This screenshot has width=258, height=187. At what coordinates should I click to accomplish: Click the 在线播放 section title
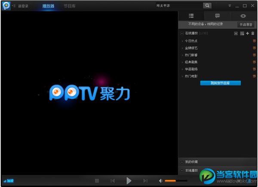click(191, 33)
